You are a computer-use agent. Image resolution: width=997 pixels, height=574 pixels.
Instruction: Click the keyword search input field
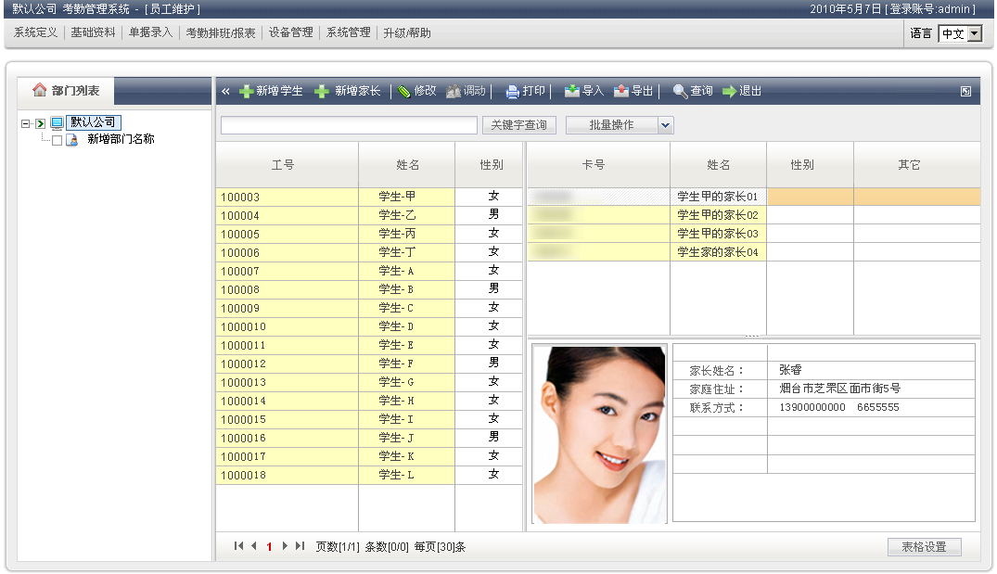(x=349, y=125)
